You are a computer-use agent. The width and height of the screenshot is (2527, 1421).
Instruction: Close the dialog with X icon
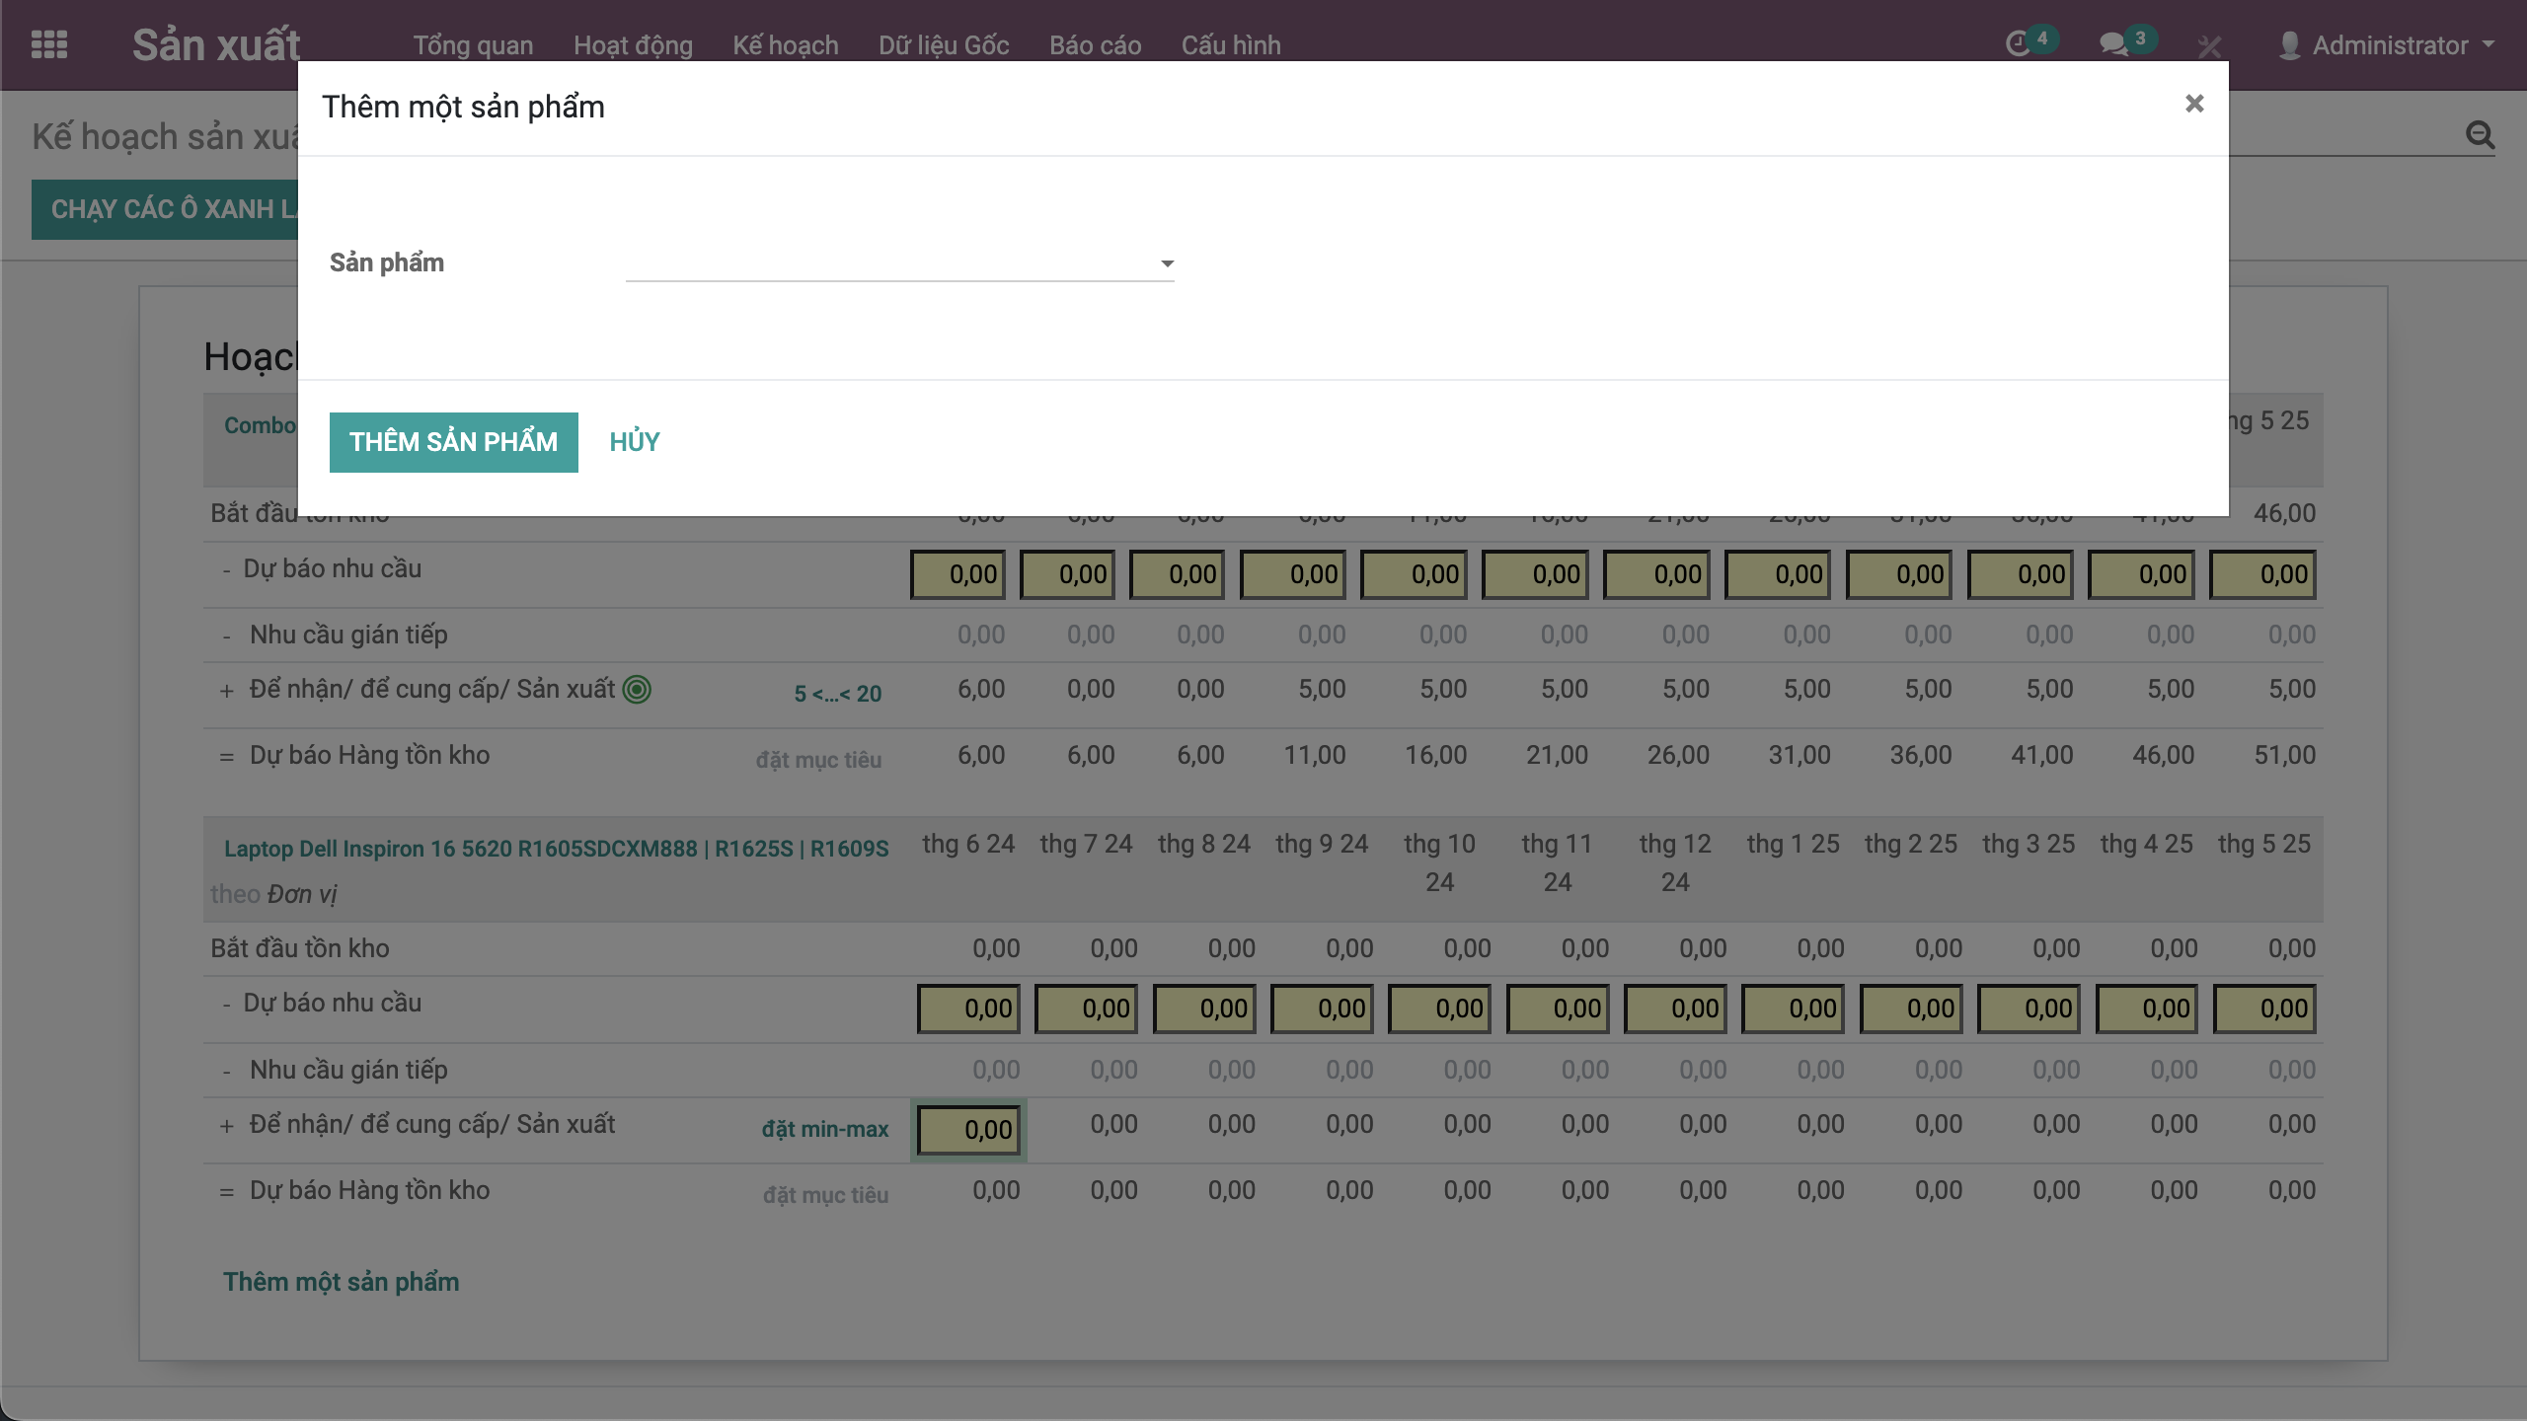(x=2193, y=104)
